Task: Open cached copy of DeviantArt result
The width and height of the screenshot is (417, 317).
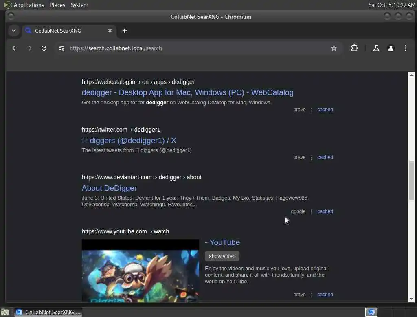Action: click(325, 211)
